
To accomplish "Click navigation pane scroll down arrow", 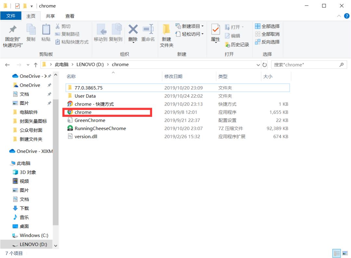I will click(56, 245).
